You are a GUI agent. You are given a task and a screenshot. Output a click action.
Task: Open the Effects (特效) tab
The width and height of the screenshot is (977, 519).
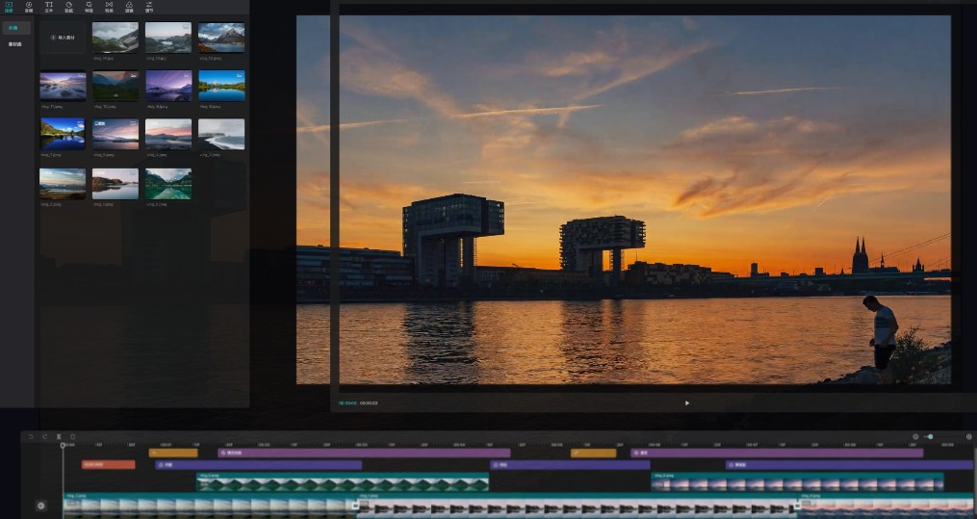(89, 7)
